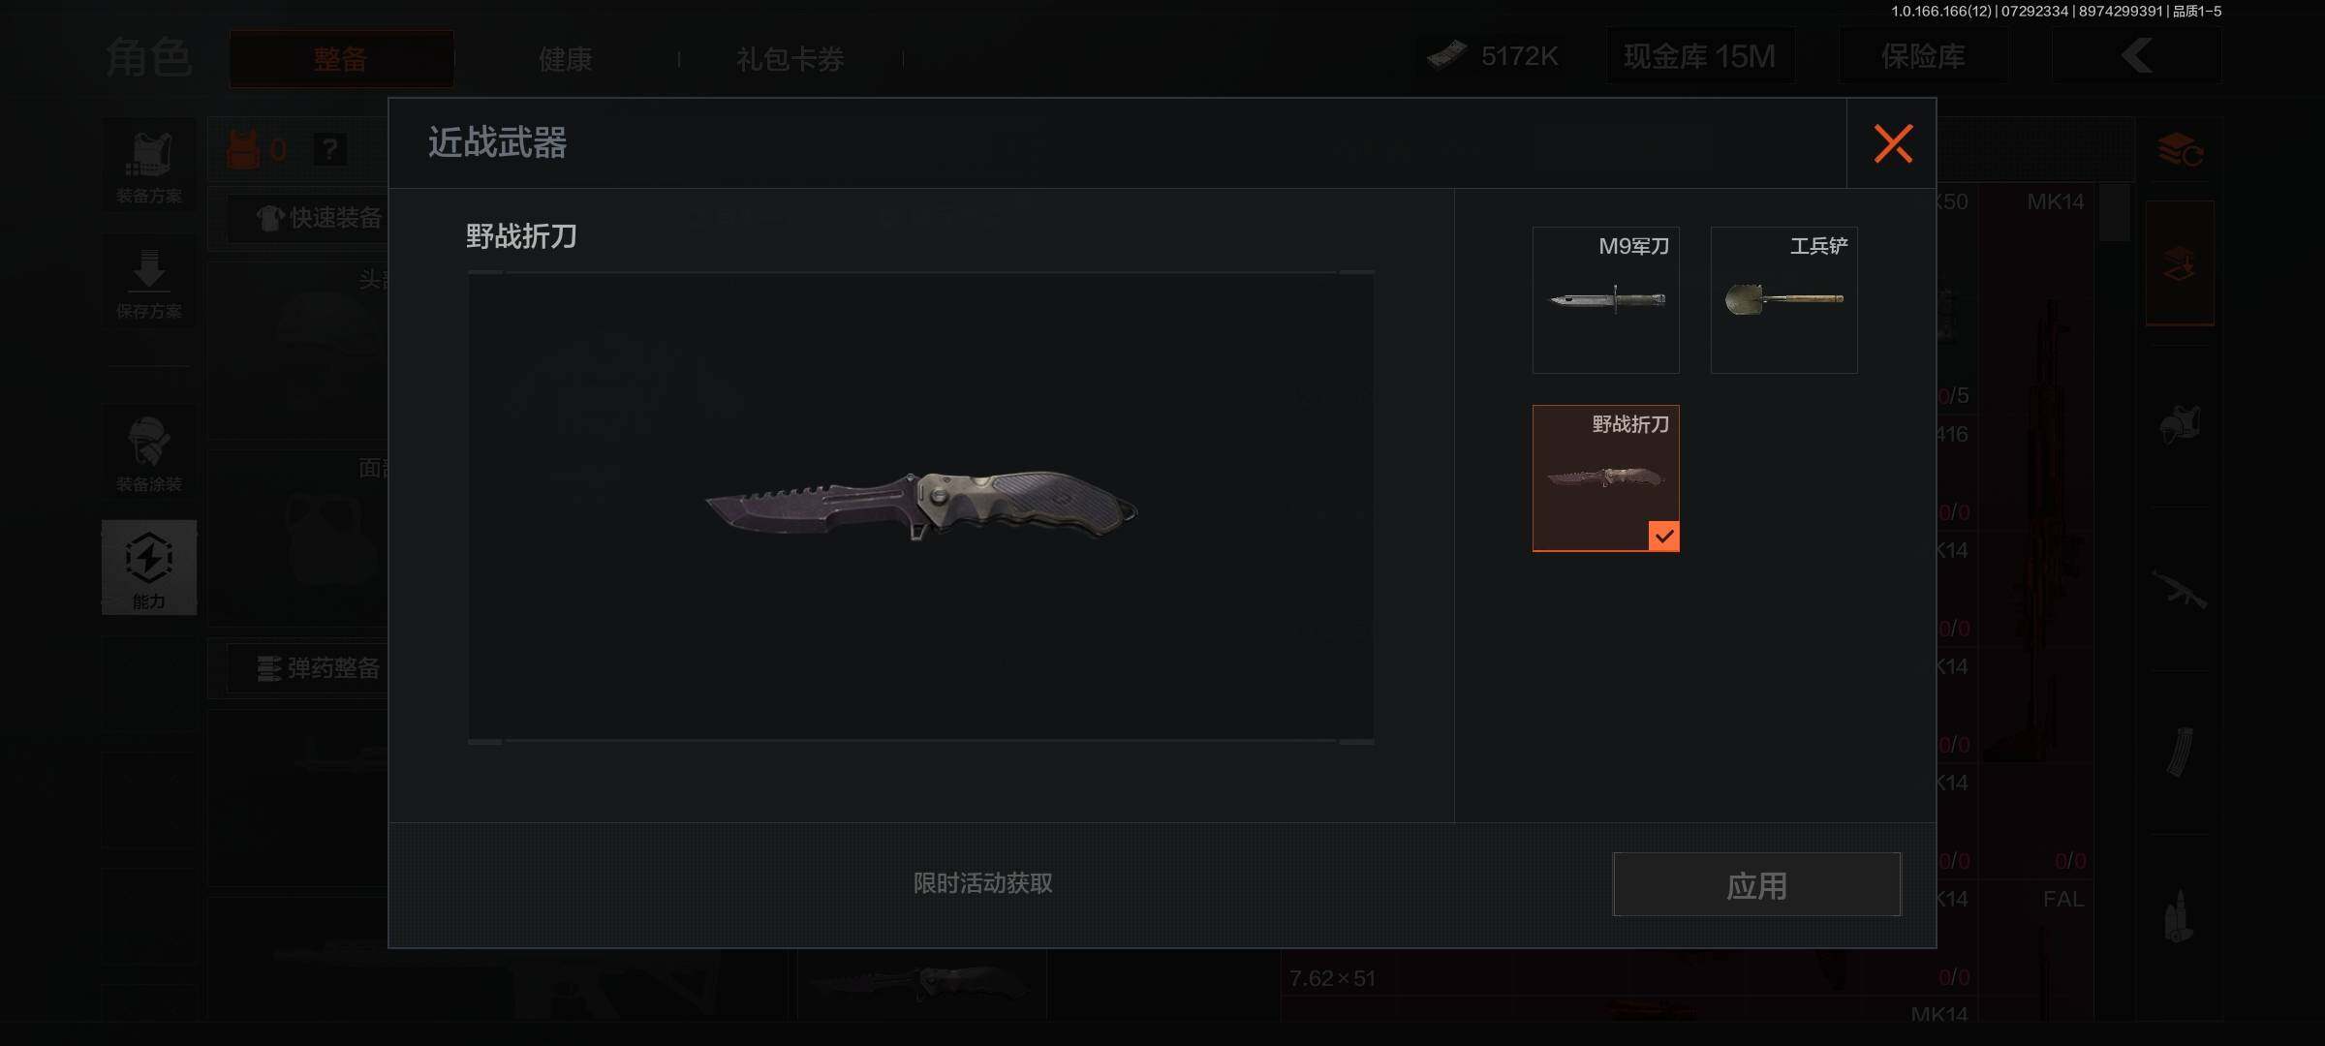Click the back arrow icon
This screenshot has width=2325, height=1046.
pos(2136,56)
